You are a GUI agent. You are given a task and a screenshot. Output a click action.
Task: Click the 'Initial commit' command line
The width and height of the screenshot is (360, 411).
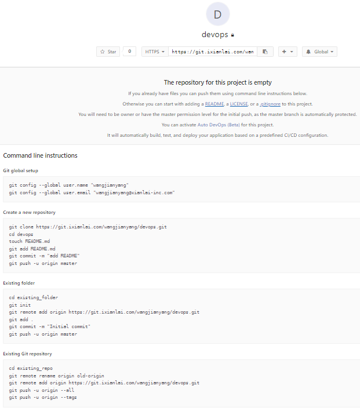[49, 326]
